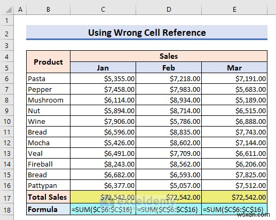Select the Mar Total Sales cell E17
The height and width of the screenshot is (220, 276).
[234, 197]
